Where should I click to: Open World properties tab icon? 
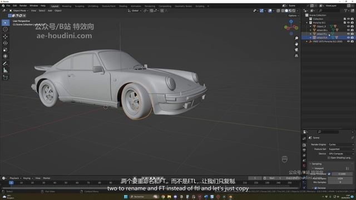pos(304,166)
